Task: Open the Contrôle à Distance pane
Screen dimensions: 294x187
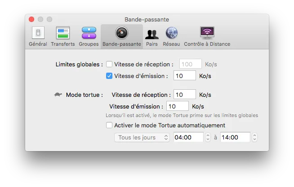Action: point(207,36)
